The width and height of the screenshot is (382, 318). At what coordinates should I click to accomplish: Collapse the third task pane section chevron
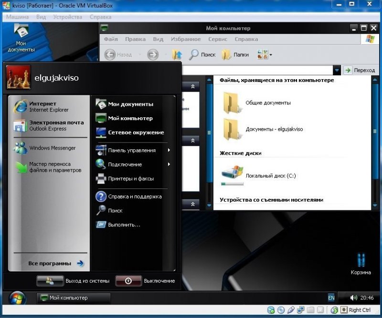click(x=193, y=204)
